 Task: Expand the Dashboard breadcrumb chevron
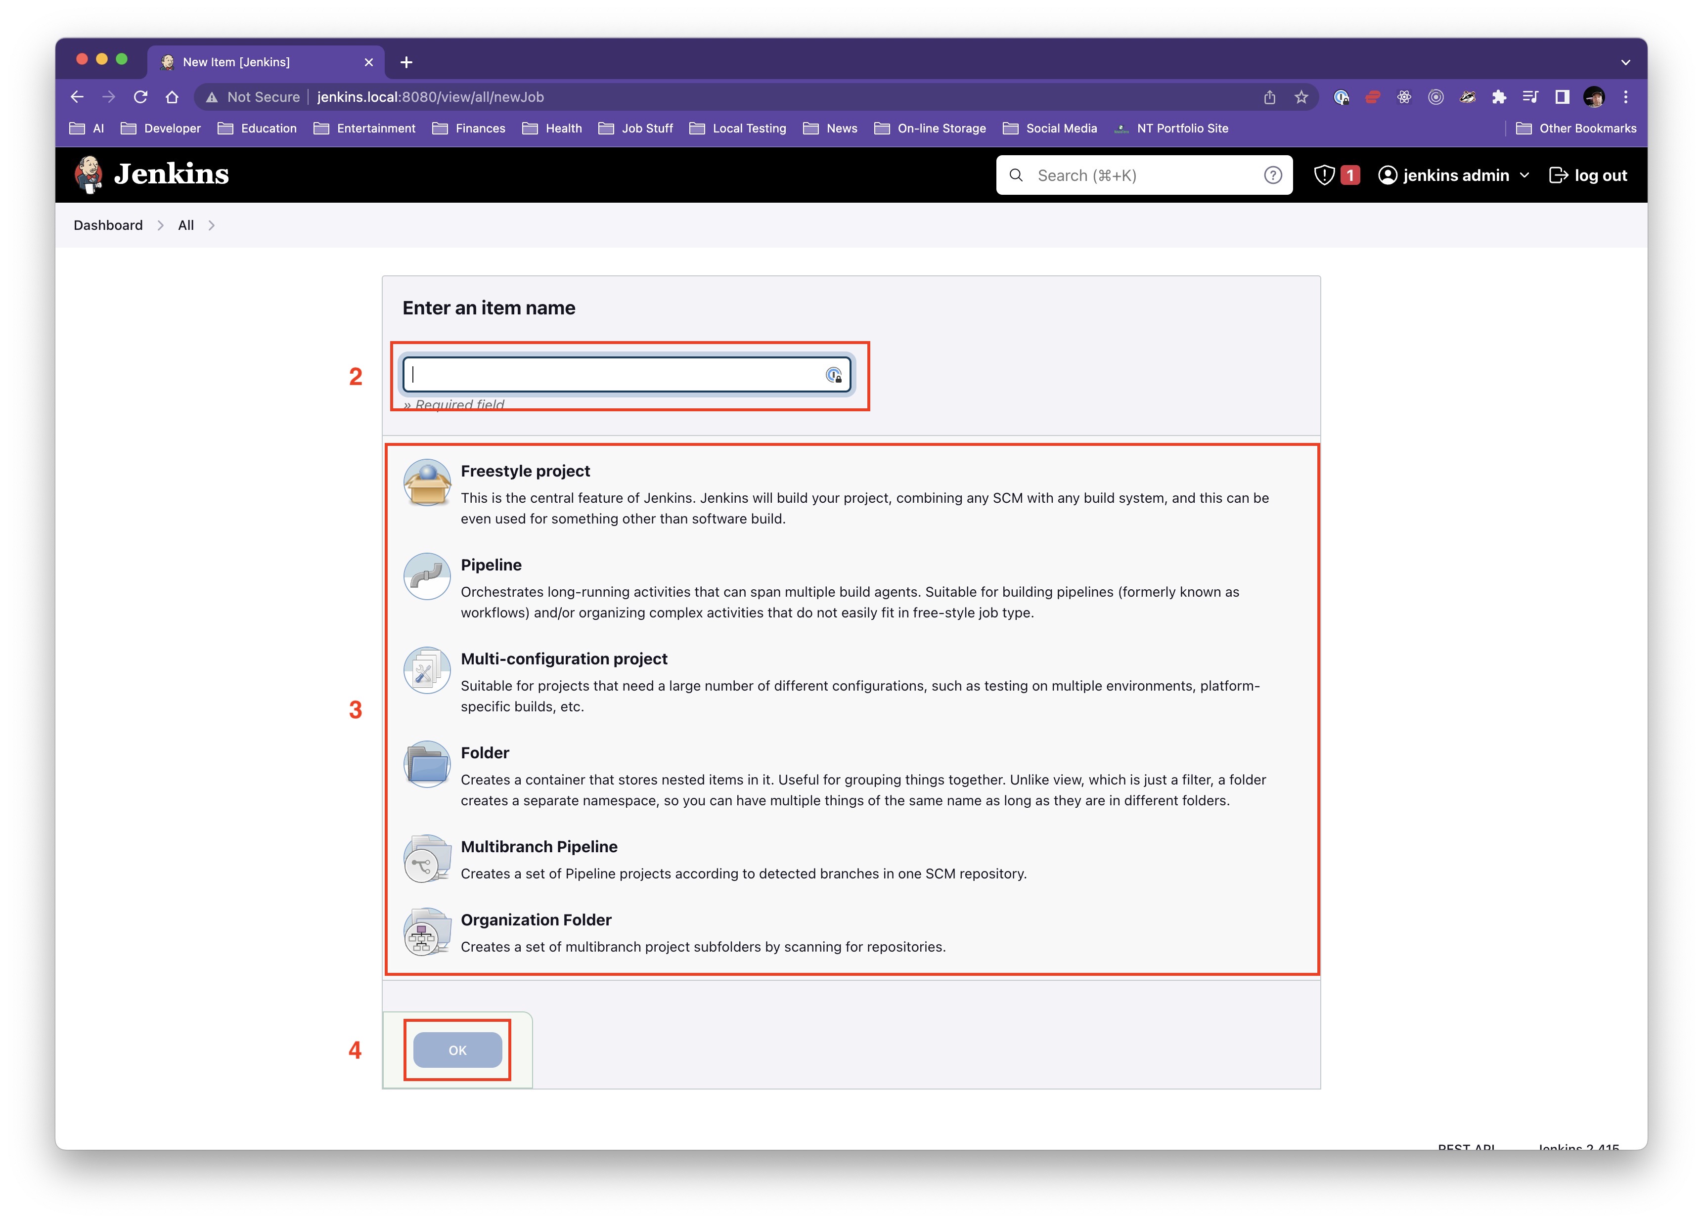click(161, 225)
